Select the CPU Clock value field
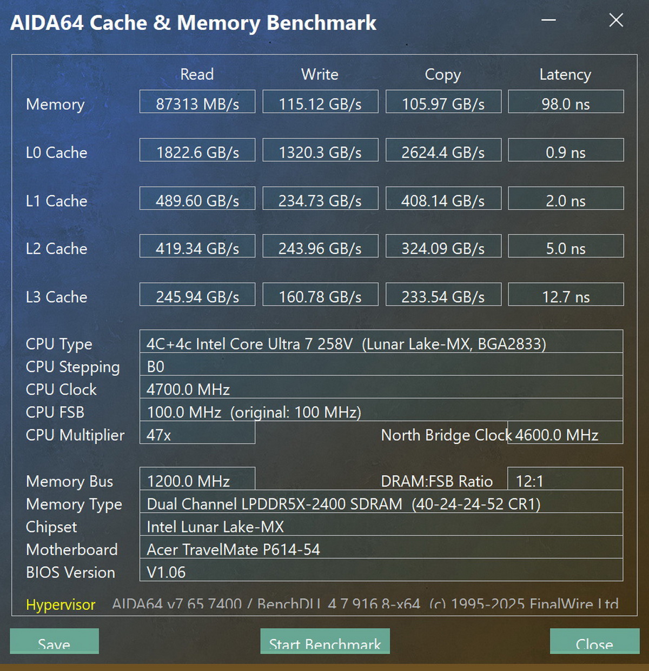Image resolution: width=649 pixels, height=671 pixels. 381,388
